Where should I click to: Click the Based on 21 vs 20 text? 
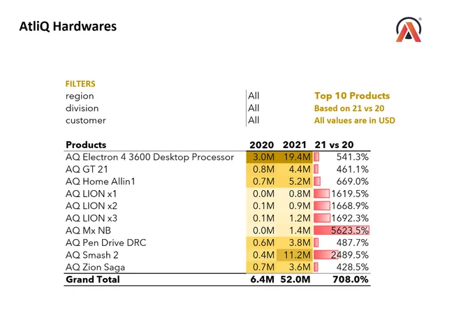(x=349, y=108)
